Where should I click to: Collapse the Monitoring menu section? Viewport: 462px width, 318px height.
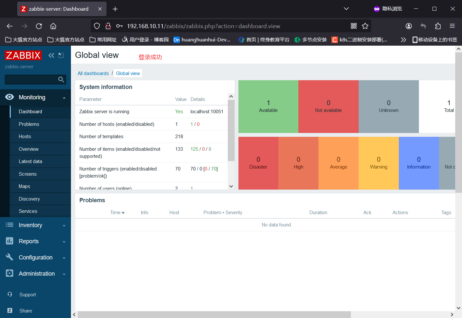click(64, 98)
